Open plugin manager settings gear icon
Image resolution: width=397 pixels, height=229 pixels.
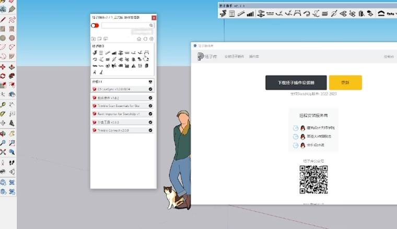coord(151,39)
